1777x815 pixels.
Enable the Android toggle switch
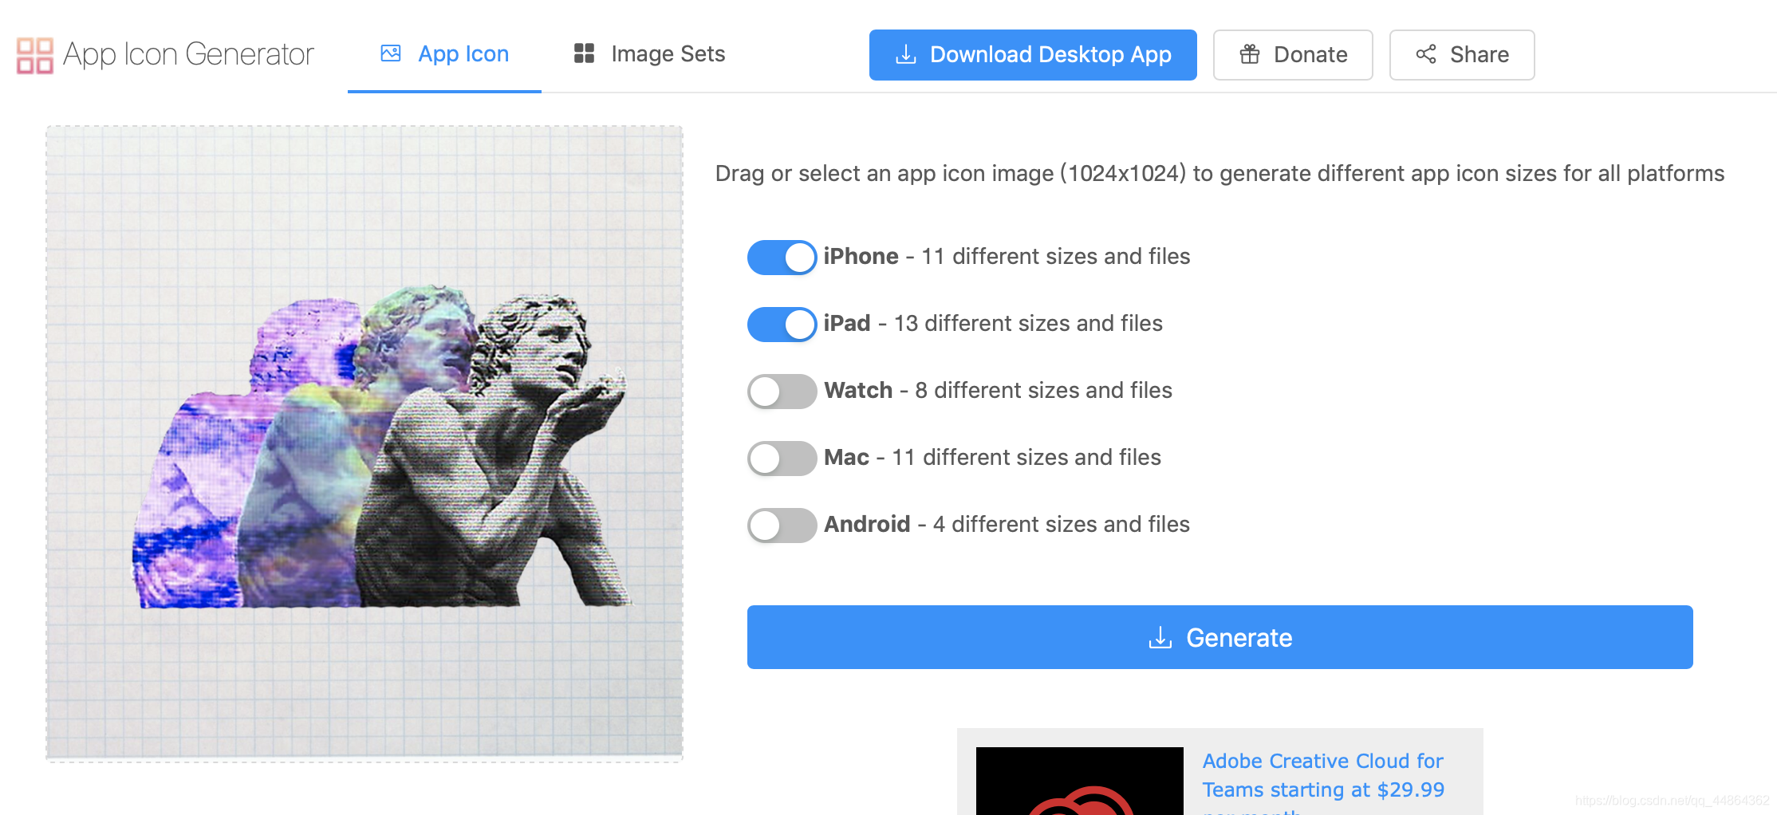(x=782, y=525)
